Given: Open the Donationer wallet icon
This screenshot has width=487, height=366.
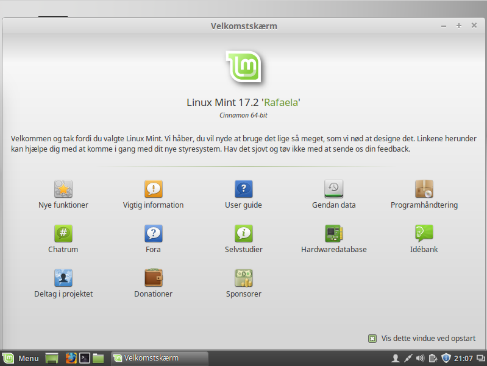Looking at the screenshot, I should (x=154, y=278).
